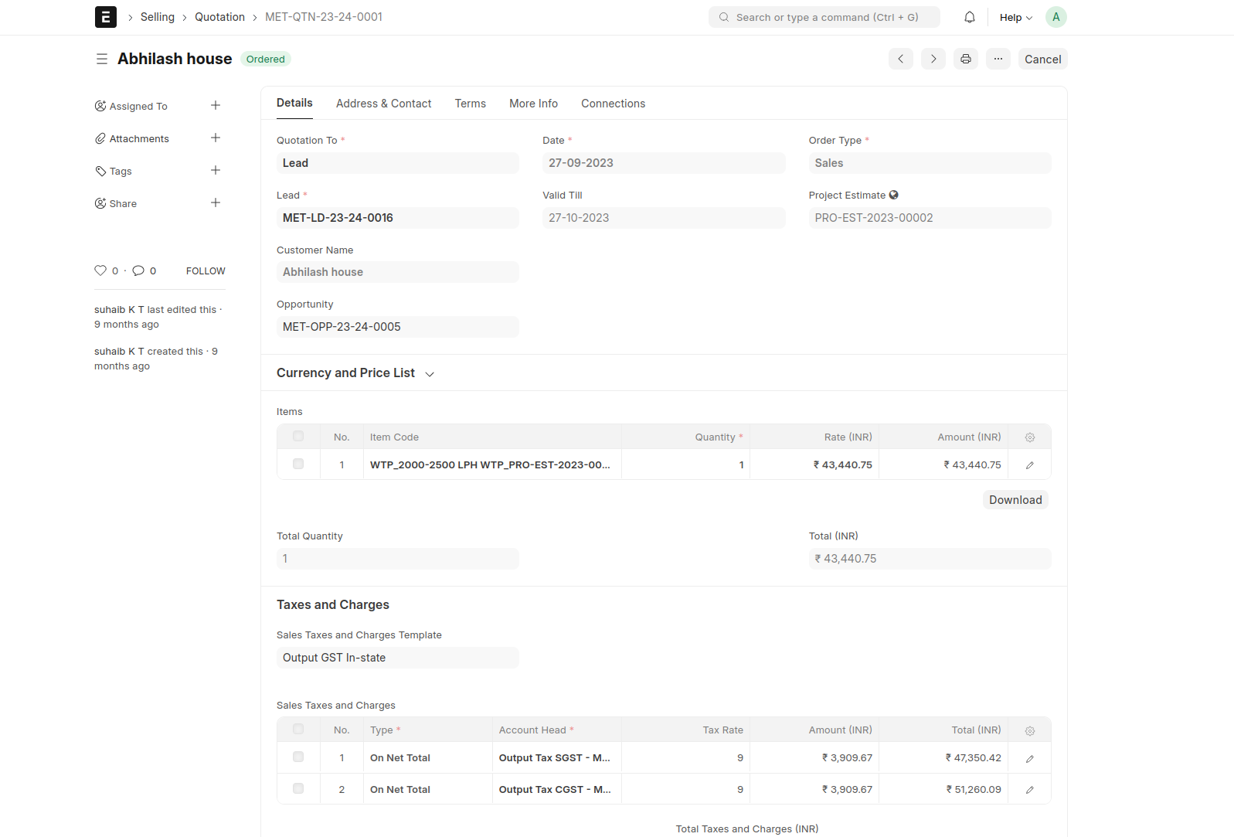The image size is (1234, 837).
Task: Add an attachment with plus icon
Action: pos(216,138)
